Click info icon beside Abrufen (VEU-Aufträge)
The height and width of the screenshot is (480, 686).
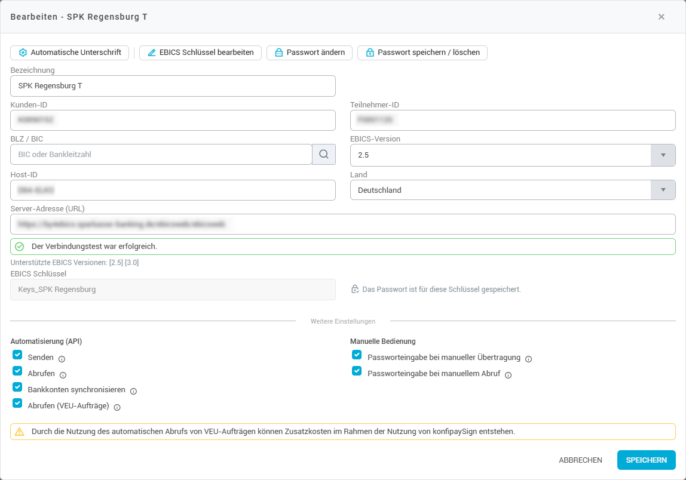[x=117, y=408]
